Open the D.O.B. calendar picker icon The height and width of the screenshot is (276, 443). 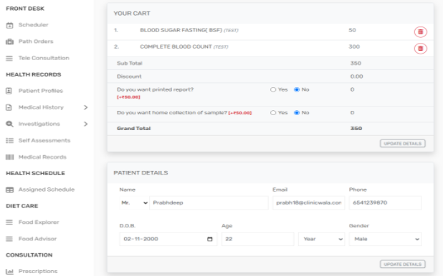tap(209, 239)
